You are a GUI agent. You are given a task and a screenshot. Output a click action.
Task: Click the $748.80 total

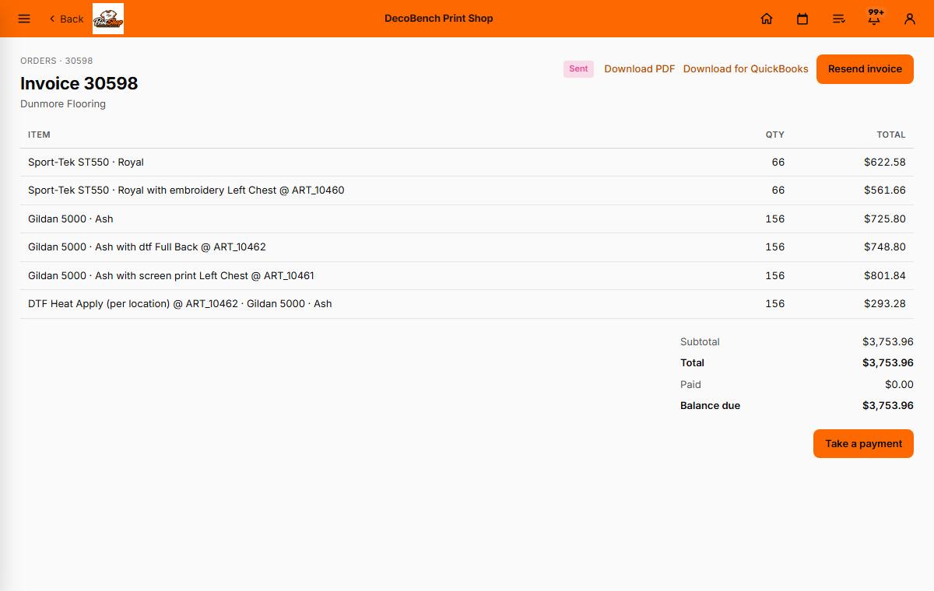[885, 247]
